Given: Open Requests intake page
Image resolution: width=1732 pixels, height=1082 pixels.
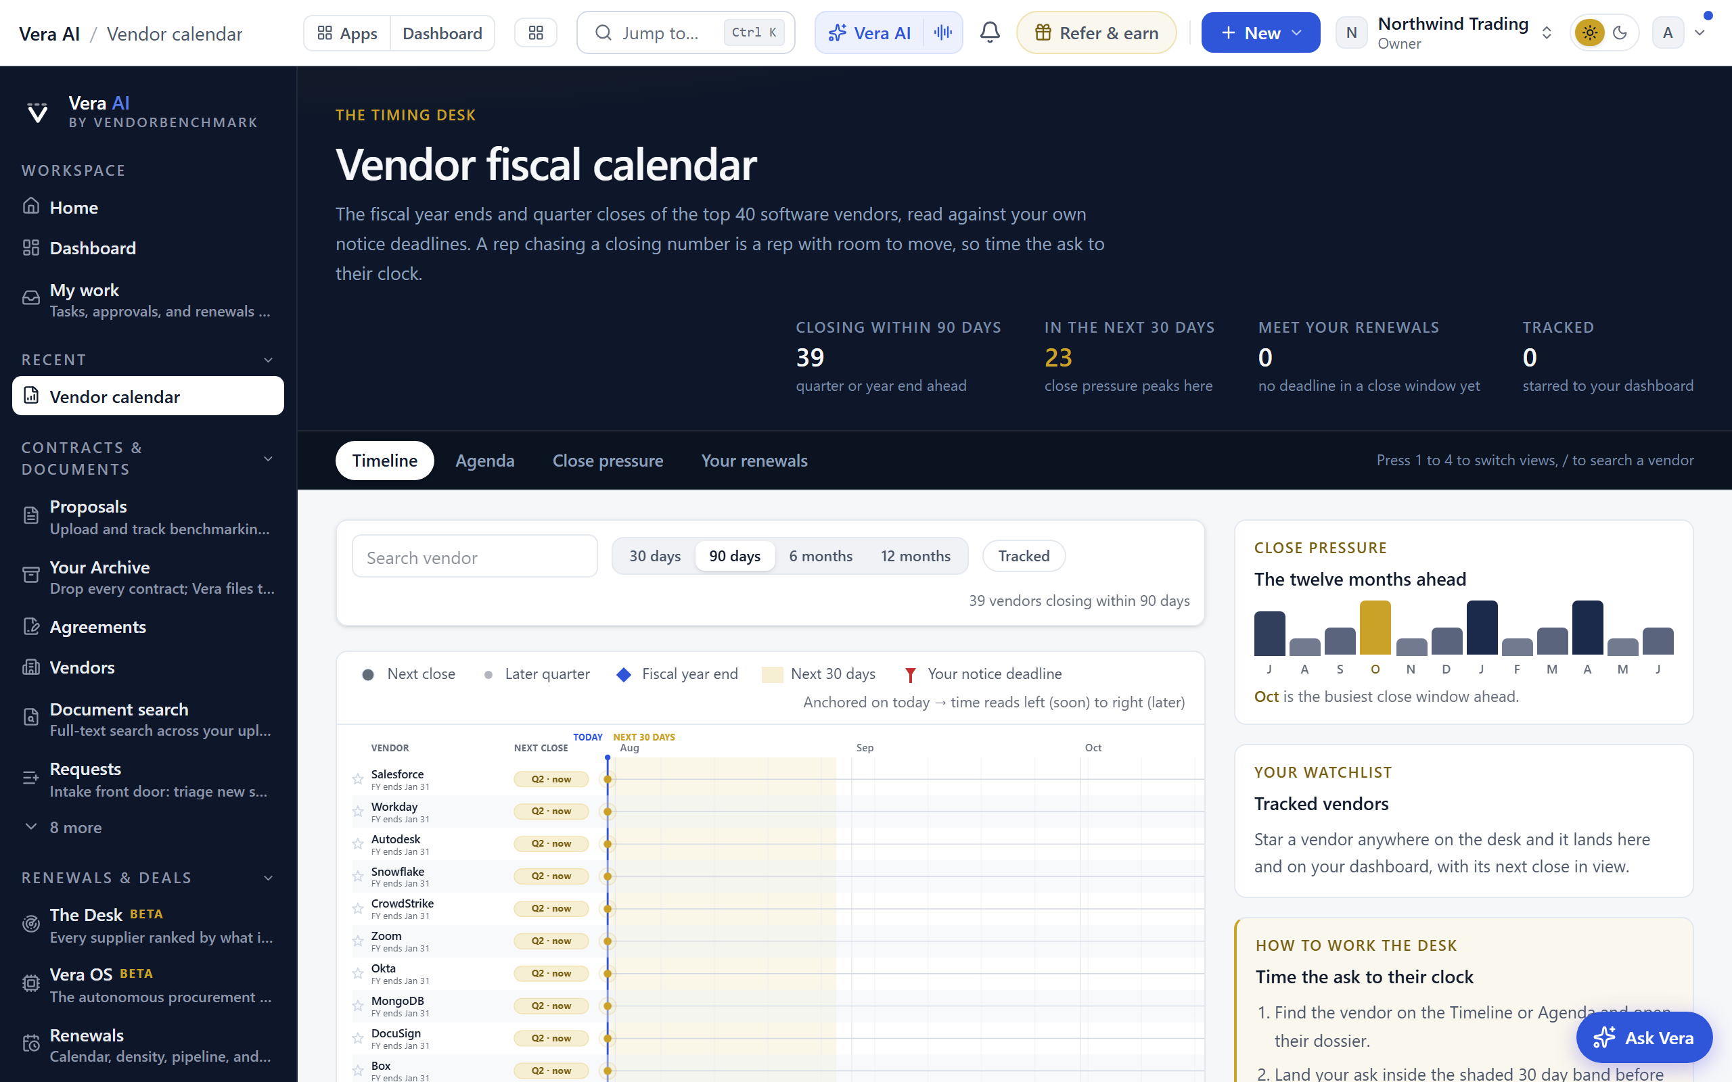Looking at the screenshot, I should coord(148,779).
